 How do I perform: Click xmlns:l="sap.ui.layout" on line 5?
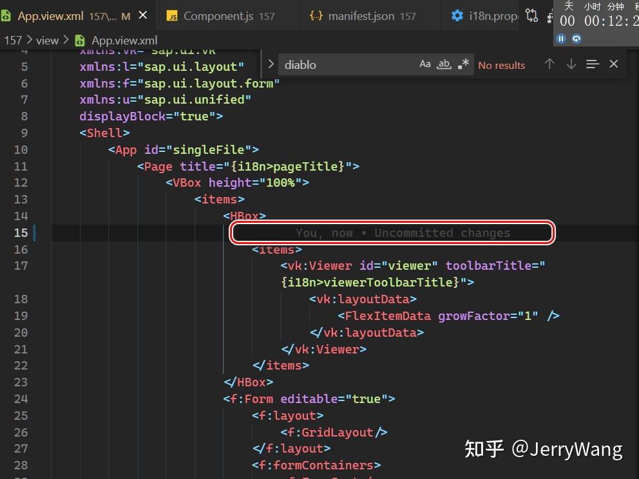click(162, 66)
